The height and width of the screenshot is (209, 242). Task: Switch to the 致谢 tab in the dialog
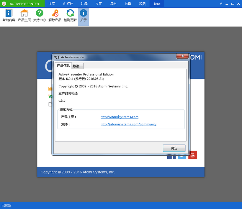(x=78, y=66)
